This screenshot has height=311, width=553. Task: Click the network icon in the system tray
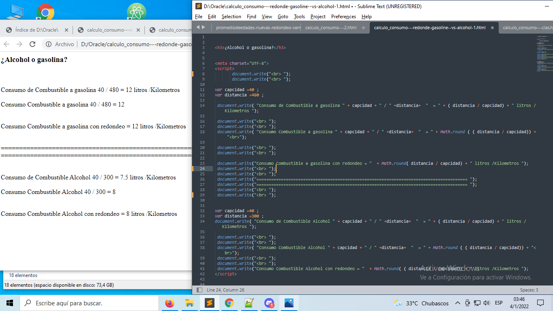click(x=477, y=303)
